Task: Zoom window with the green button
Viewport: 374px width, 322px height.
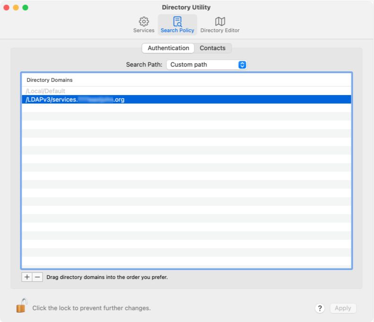Action: point(26,8)
